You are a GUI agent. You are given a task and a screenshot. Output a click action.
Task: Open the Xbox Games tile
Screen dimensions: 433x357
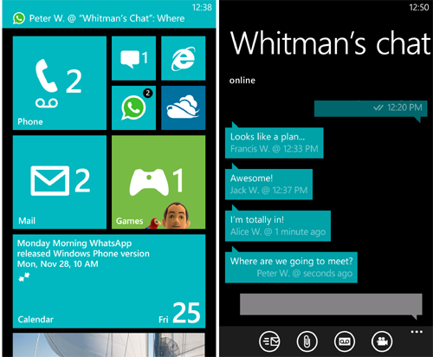coord(158,182)
